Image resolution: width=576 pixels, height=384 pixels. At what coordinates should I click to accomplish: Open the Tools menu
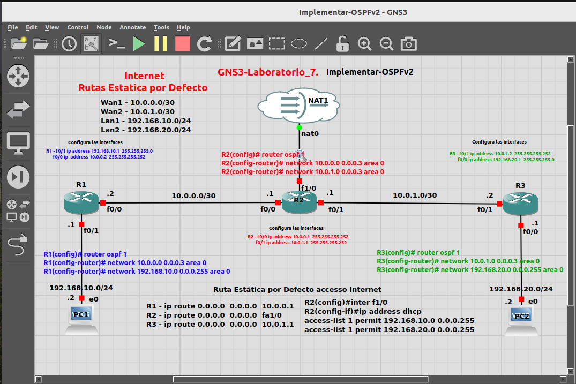(x=161, y=27)
